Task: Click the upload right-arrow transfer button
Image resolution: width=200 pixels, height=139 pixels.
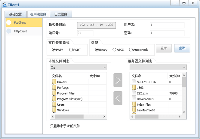Action: pyautogui.click(x=118, y=80)
